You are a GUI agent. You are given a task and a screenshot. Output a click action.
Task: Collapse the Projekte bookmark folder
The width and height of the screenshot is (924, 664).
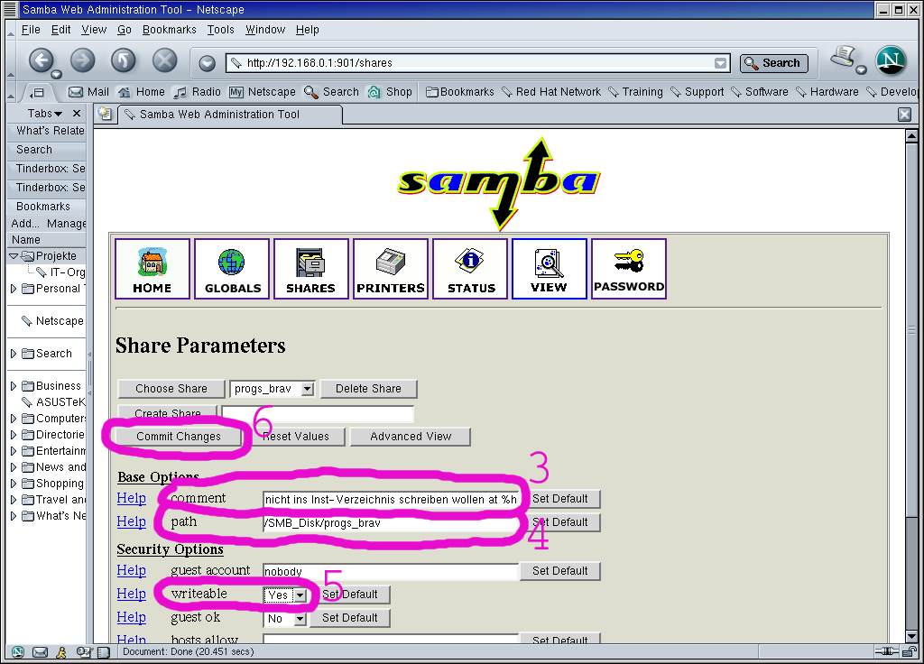pos(14,256)
